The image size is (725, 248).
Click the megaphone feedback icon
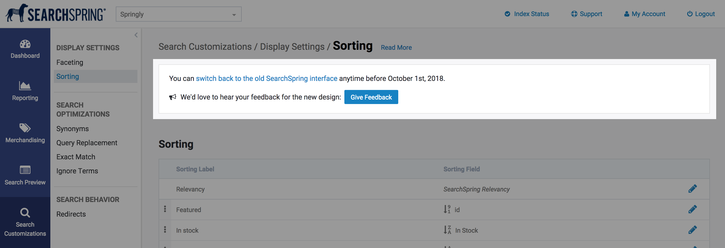pyautogui.click(x=172, y=97)
